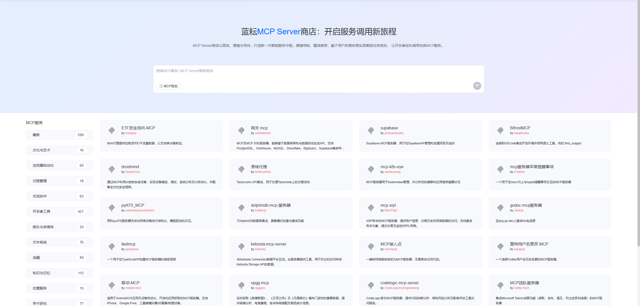
Task: Select the 金融 category
Action: click(59, 257)
